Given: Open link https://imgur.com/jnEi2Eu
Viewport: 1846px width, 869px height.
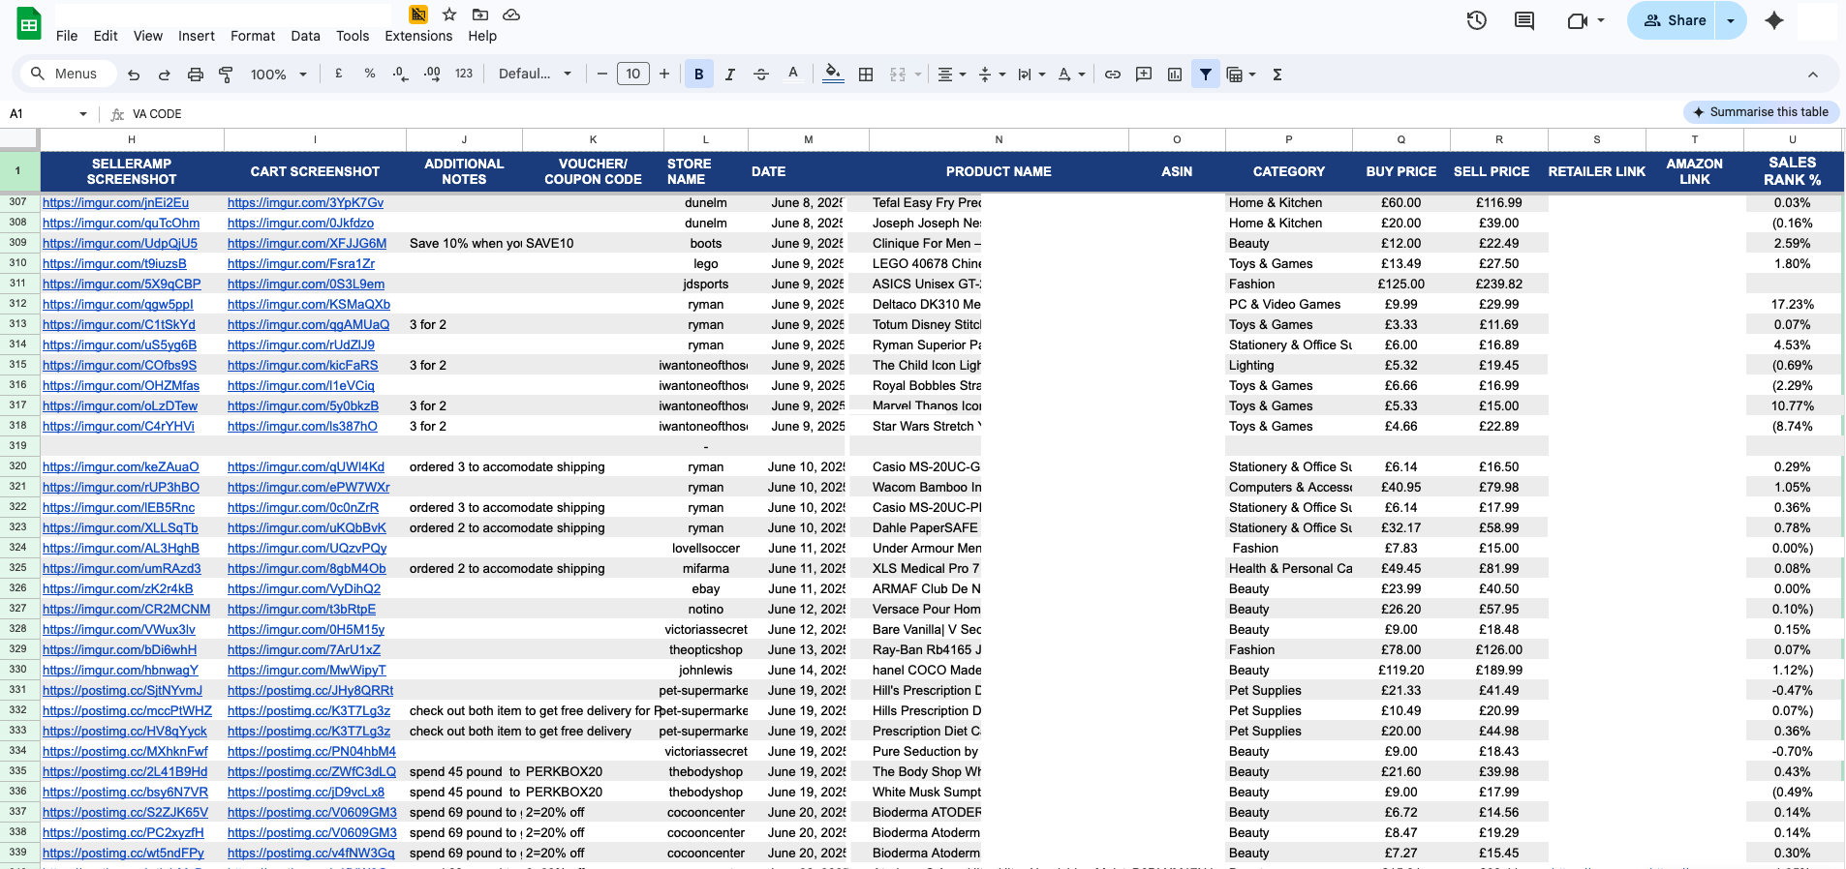Looking at the screenshot, I should (116, 203).
